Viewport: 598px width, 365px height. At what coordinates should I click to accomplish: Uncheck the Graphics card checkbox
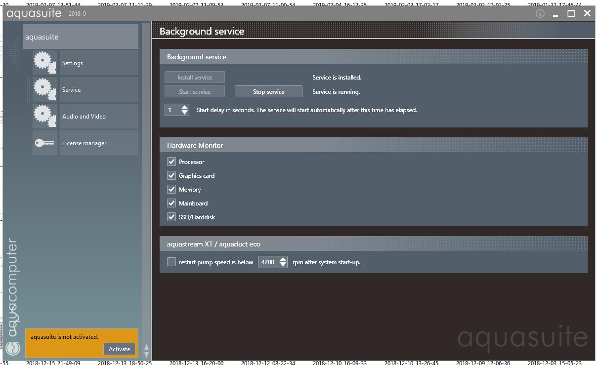coord(171,175)
